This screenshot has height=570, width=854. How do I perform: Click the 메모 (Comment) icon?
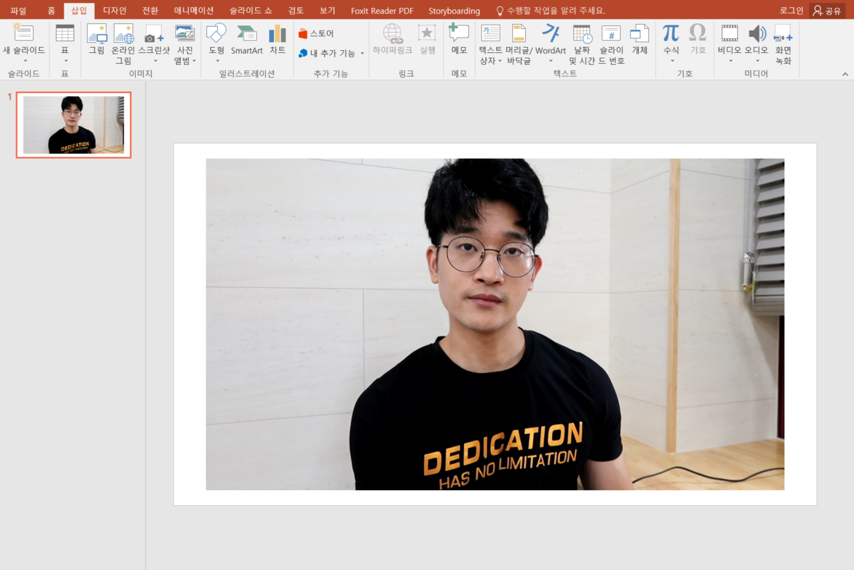459,33
